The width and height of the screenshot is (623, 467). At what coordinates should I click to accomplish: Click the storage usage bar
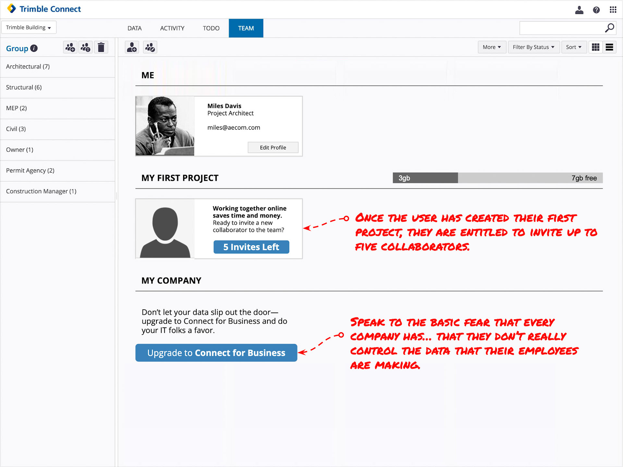click(x=497, y=178)
